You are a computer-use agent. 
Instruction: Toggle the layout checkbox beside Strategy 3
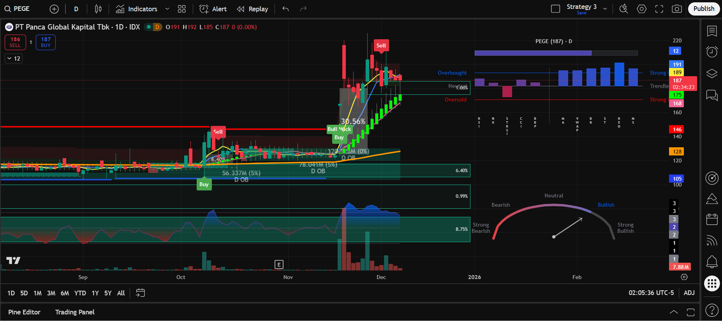pos(555,9)
